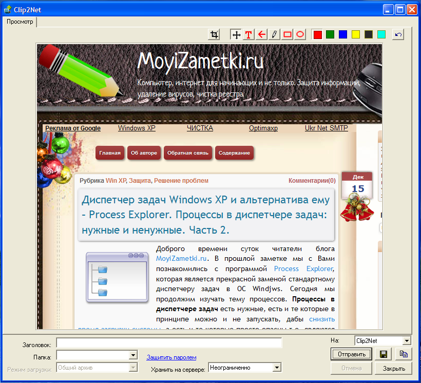The width and height of the screenshot is (421, 383).
Task: Click the floppy disk Save icon
Action: [384, 354]
